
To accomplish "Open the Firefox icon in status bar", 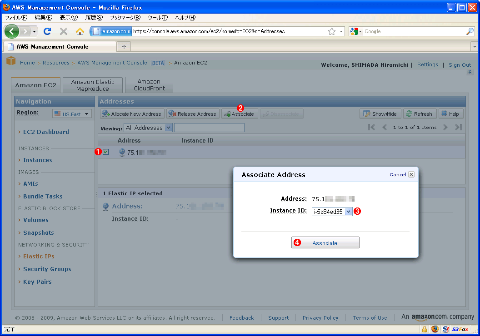I will (435, 329).
